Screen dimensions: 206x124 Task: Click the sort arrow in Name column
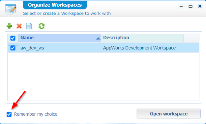(x=98, y=38)
